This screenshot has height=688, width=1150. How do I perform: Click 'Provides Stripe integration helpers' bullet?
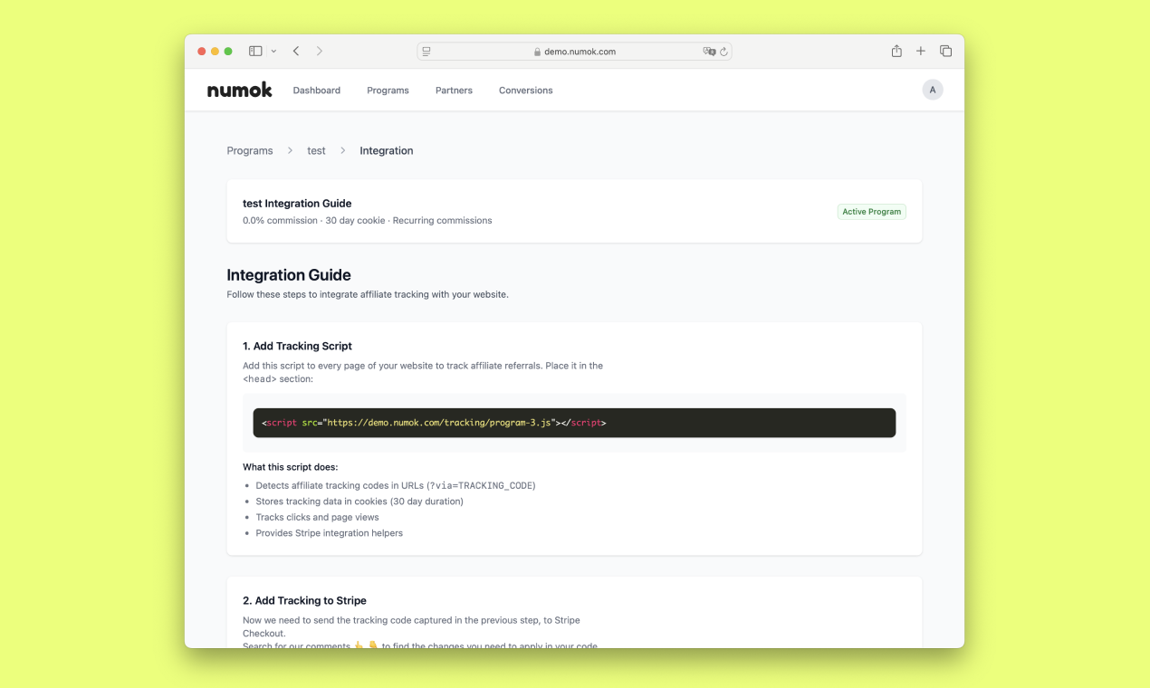(x=329, y=533)
